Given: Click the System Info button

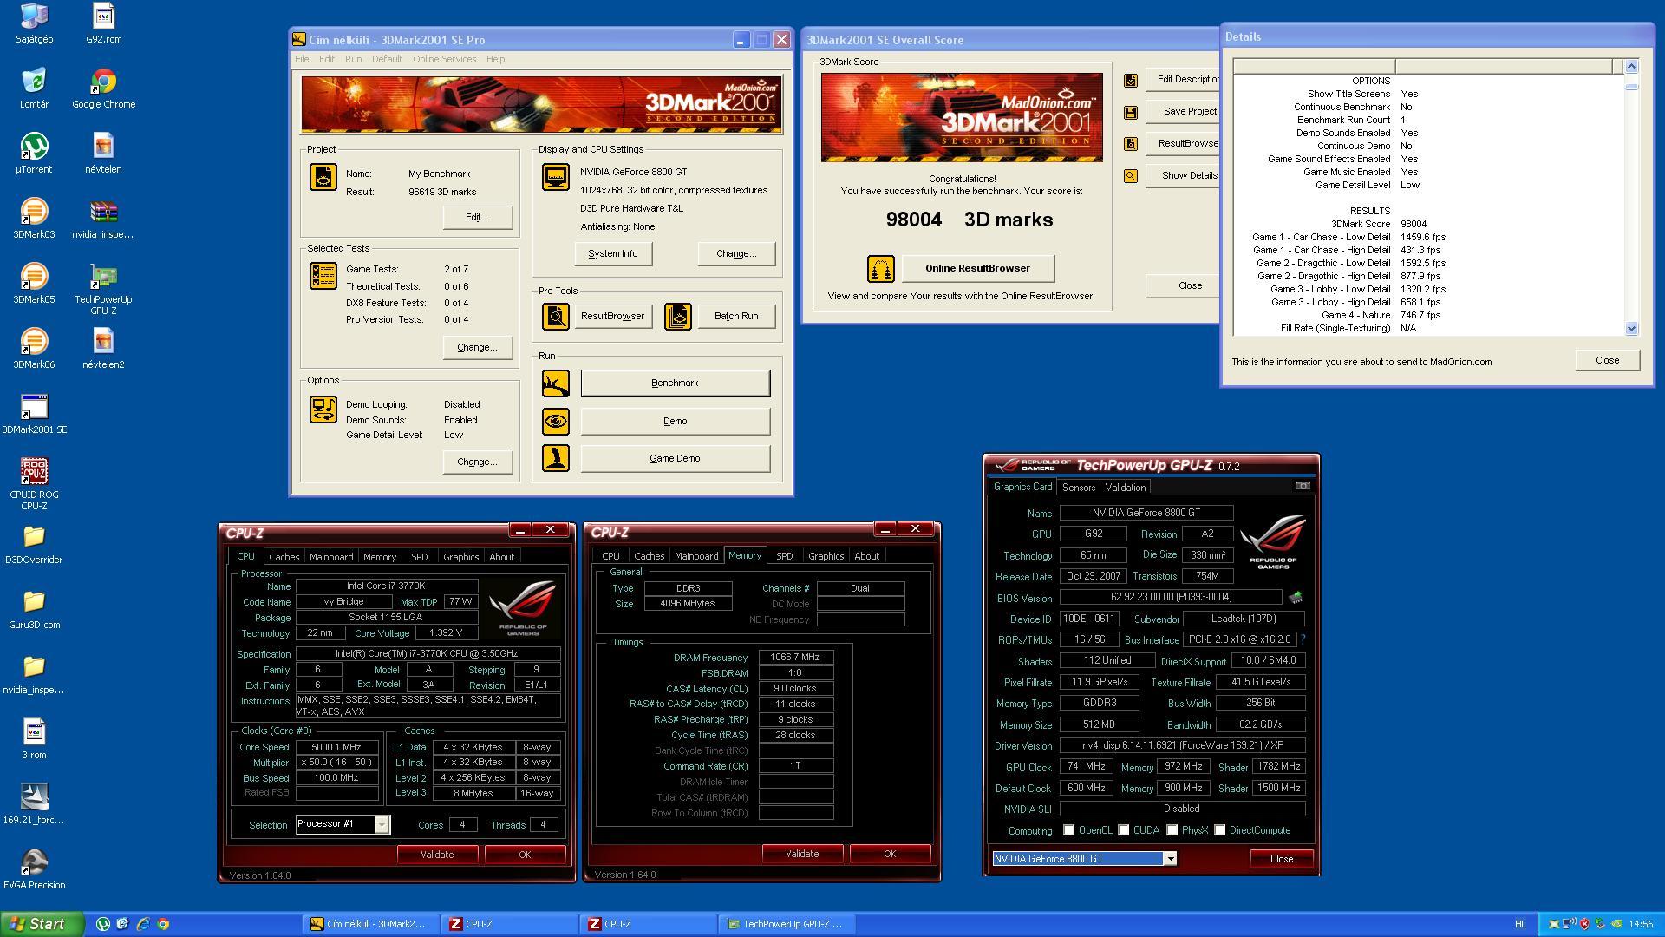Looking at the screenshot, I should (x=613, y=254).
